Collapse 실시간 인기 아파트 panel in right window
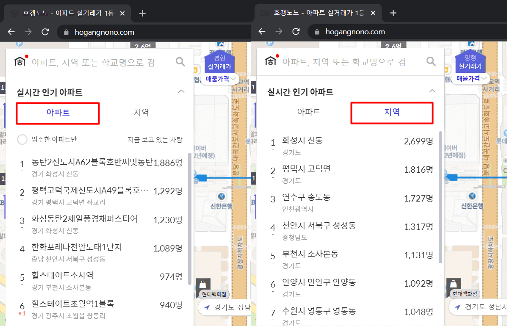The image size is (507, 326). (432, 91)
